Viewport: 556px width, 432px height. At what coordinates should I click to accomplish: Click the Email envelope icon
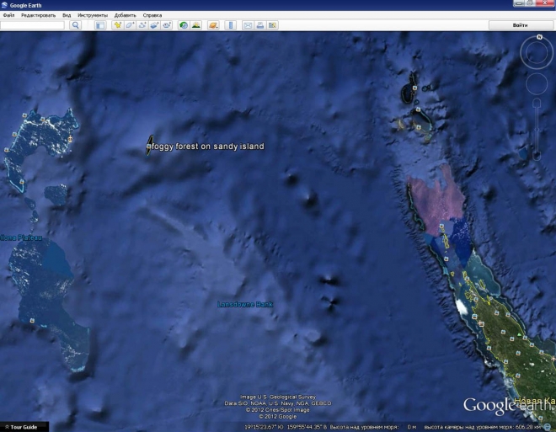coord(248,25)
